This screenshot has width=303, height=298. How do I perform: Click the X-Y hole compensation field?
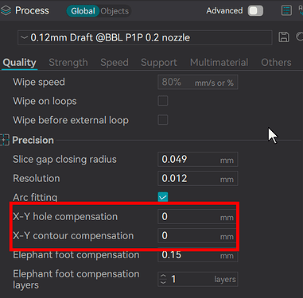click(197, 217)
